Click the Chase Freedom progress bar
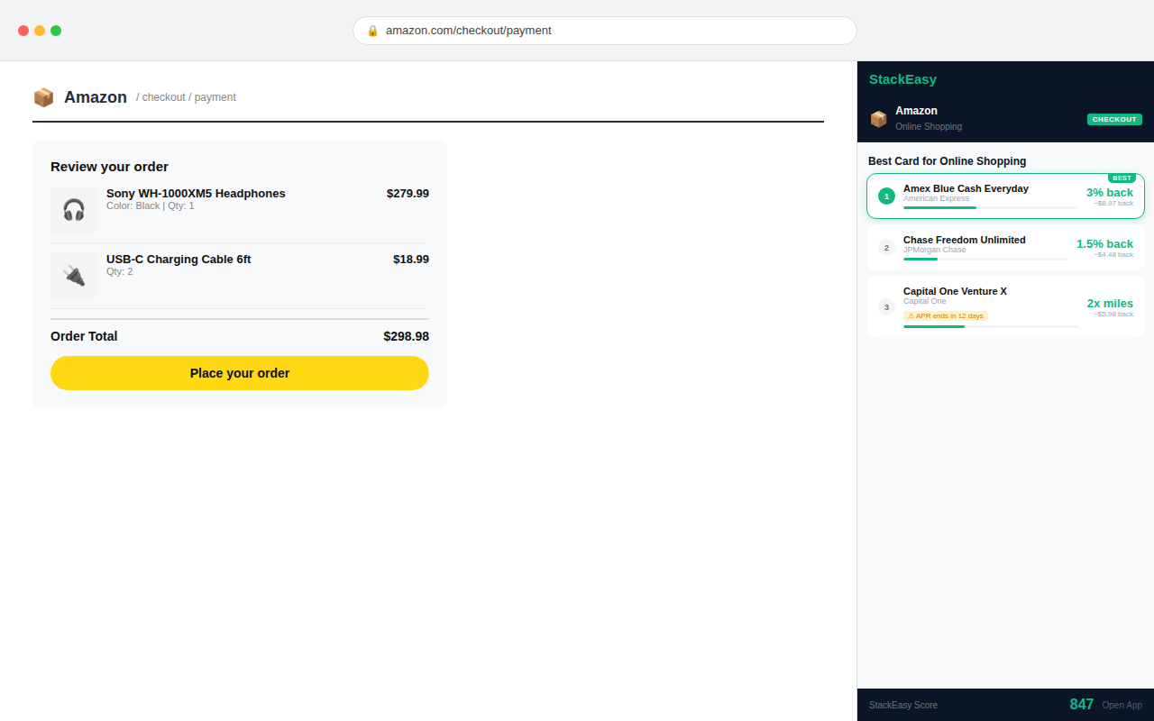Viewport: 1154px width, 721px height. click(985, 260)
